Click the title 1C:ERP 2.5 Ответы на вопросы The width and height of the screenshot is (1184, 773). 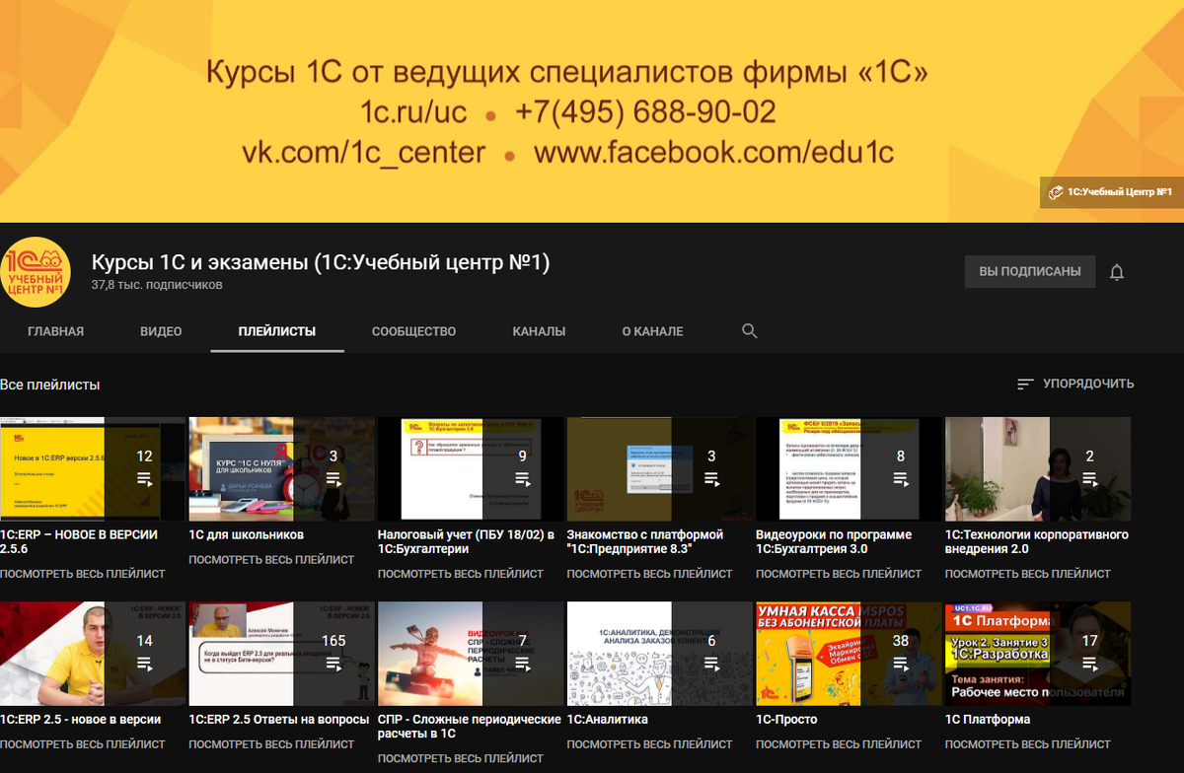coord(279,720)
